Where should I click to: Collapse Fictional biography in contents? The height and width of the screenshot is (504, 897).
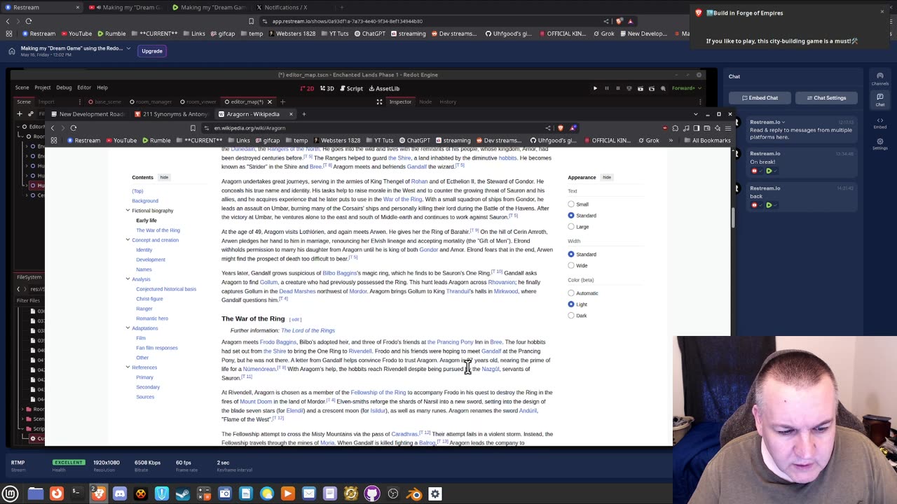128,211
